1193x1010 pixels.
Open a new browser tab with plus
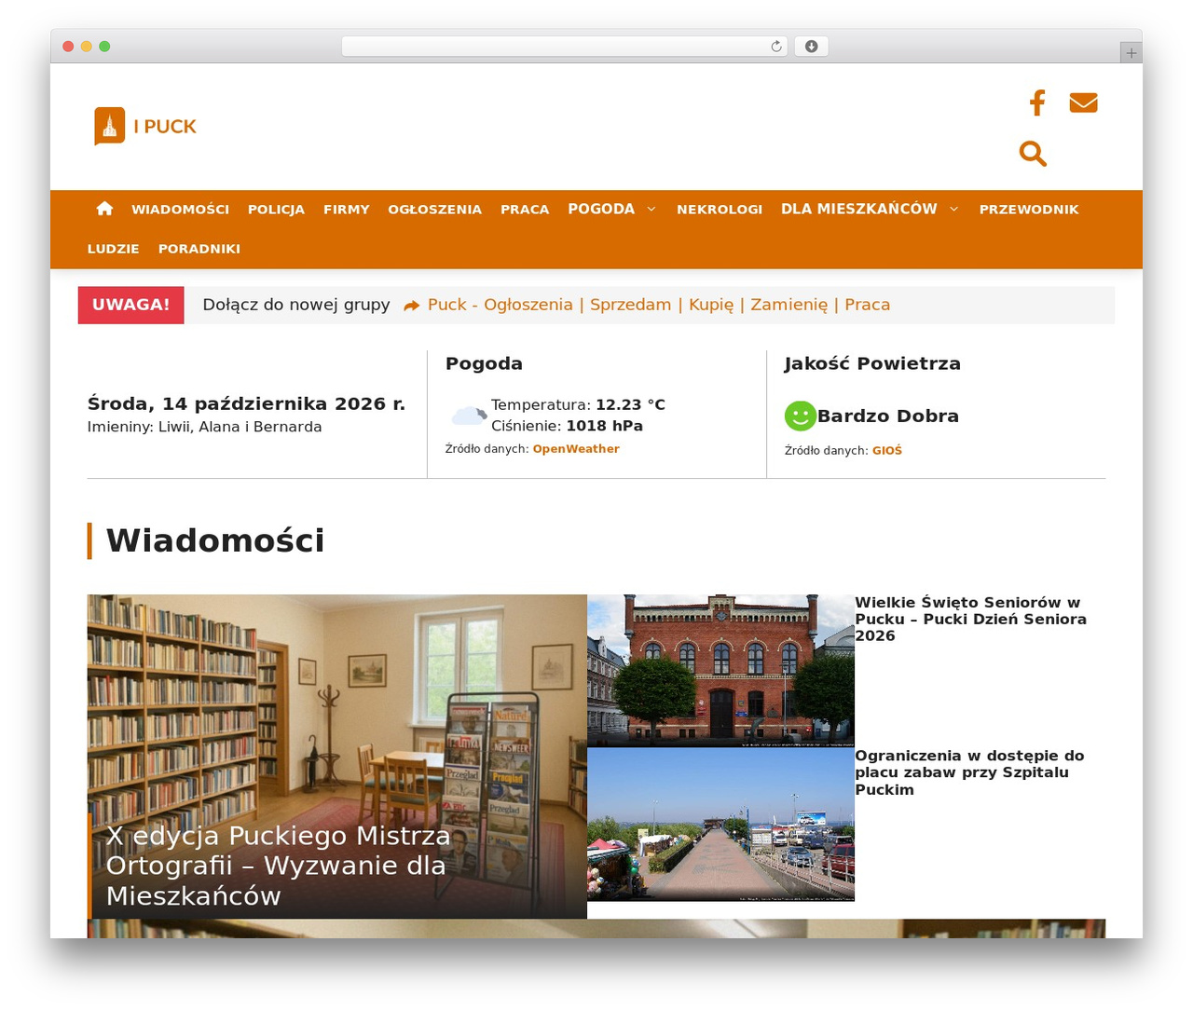tap(1131, 53)
